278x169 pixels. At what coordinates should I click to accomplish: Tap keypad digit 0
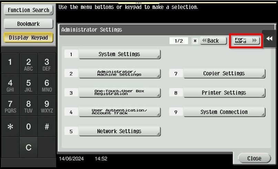pyautogui.click(x=28, y=126)
